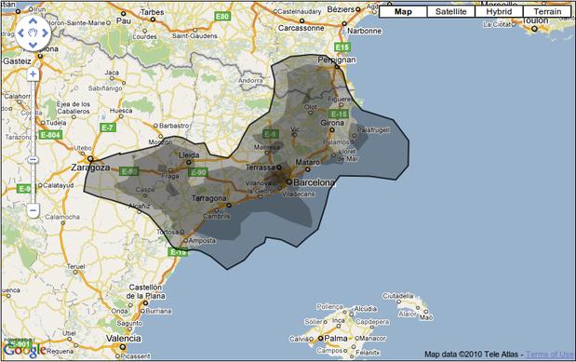This screenshot has width=576, height=362.
Task: Click the Girona city label
Action: click(x=332, y=123)
